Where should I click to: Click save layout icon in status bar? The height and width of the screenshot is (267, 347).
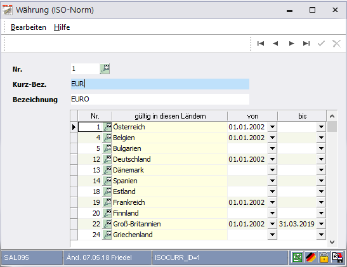337,257
